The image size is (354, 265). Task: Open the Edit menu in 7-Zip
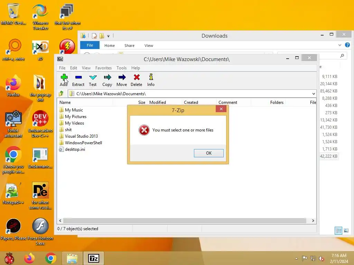[x=74, y=68]
